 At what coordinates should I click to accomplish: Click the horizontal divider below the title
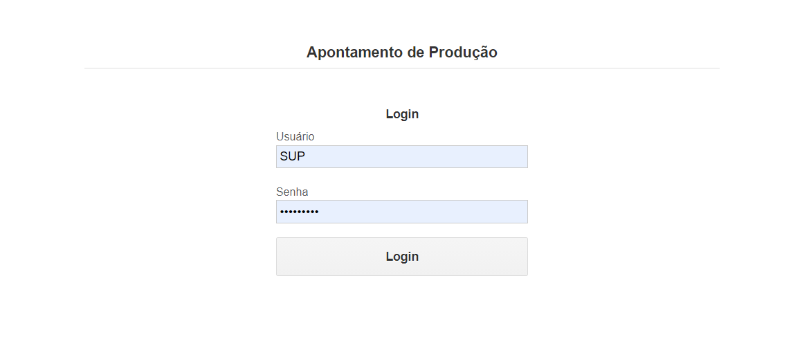[401, 68]
